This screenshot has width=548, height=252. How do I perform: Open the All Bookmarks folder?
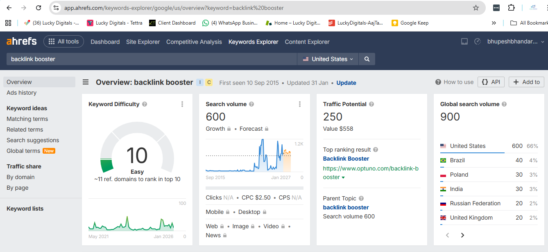tap(529, 23)
